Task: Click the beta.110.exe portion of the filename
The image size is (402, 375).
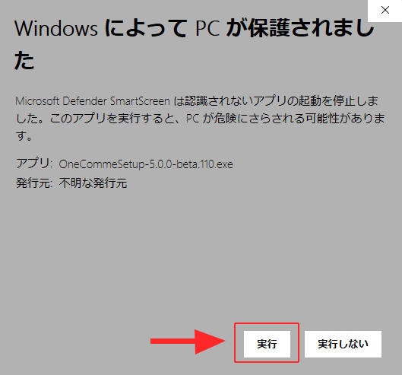Action: pos(205,164)
